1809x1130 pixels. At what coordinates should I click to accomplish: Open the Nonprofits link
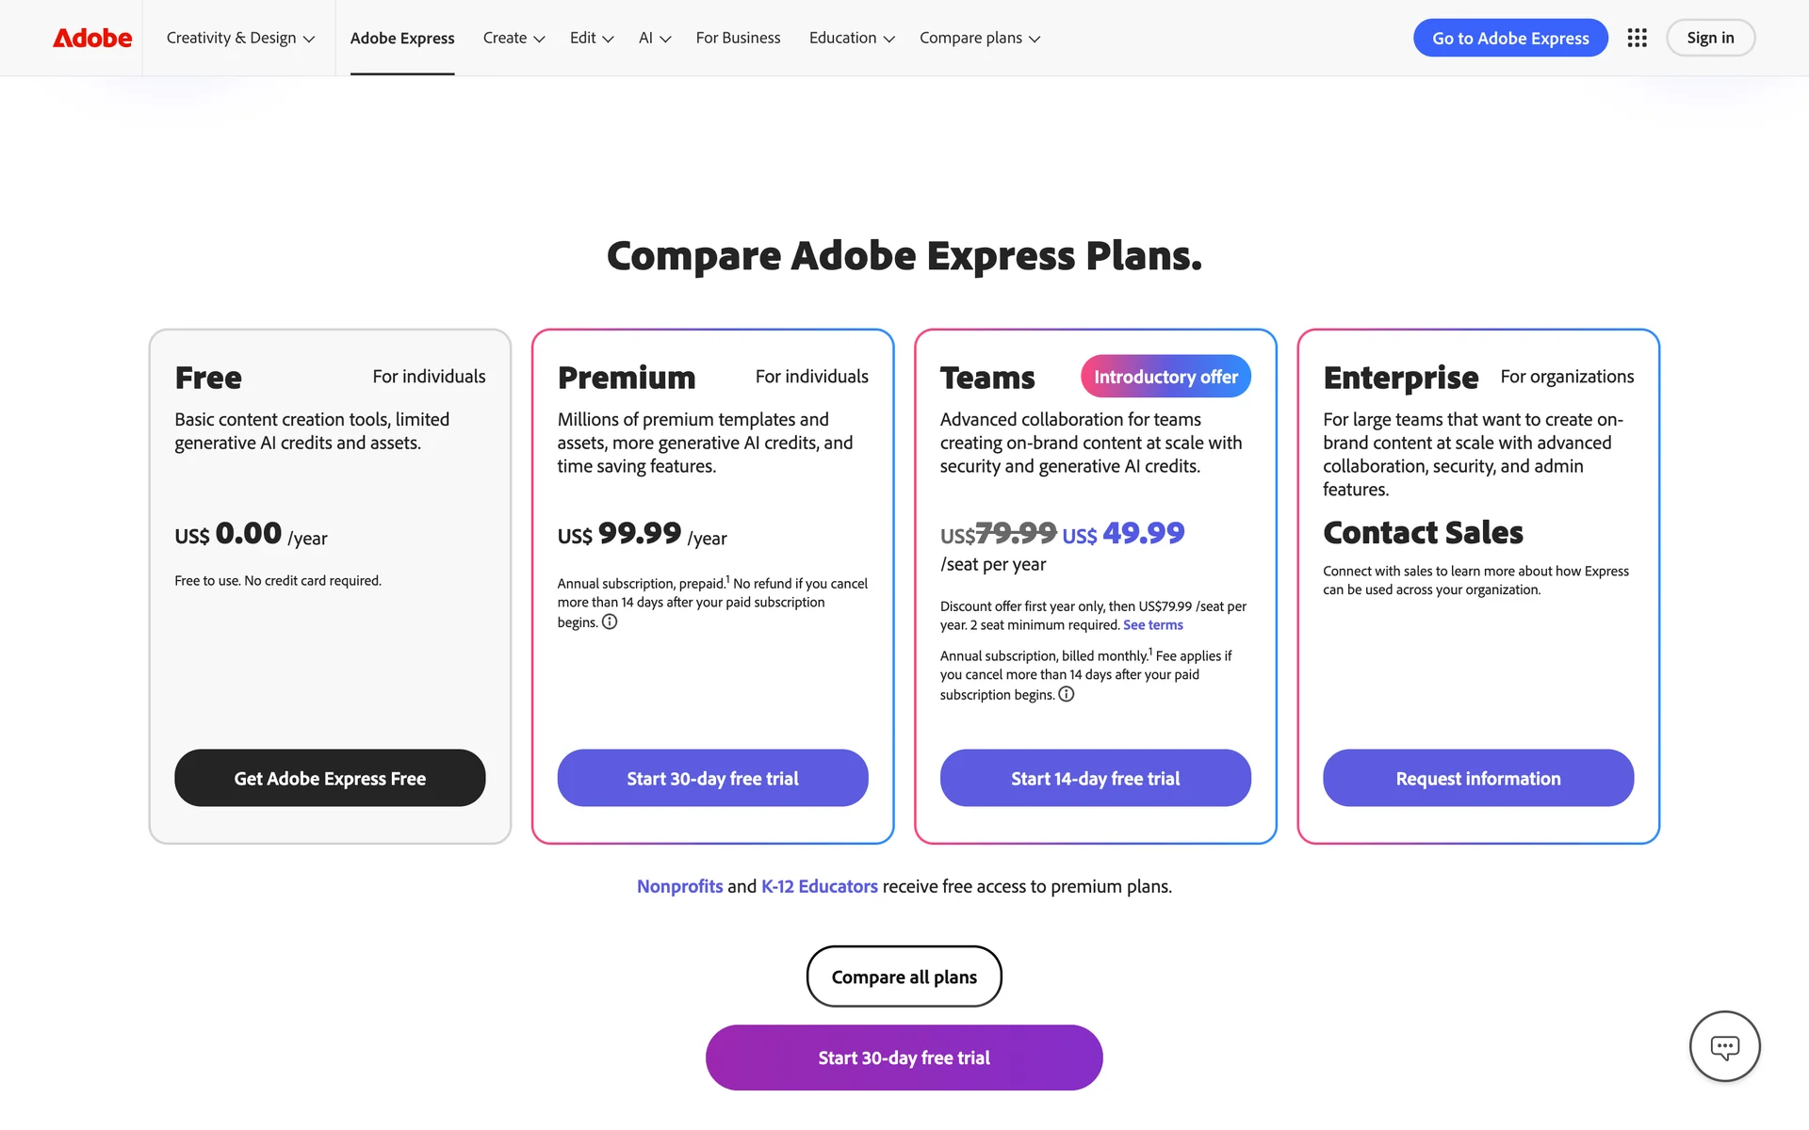coord(679,886)
